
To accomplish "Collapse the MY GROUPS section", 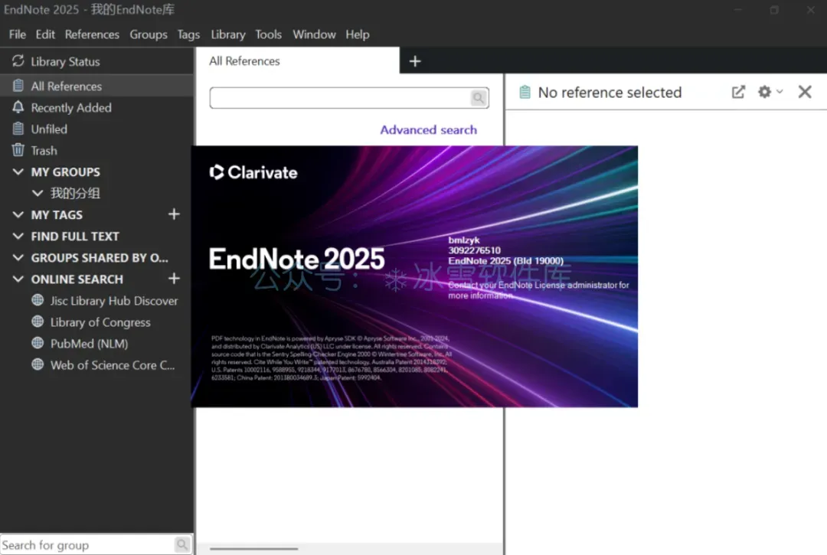I will (18, 171).
